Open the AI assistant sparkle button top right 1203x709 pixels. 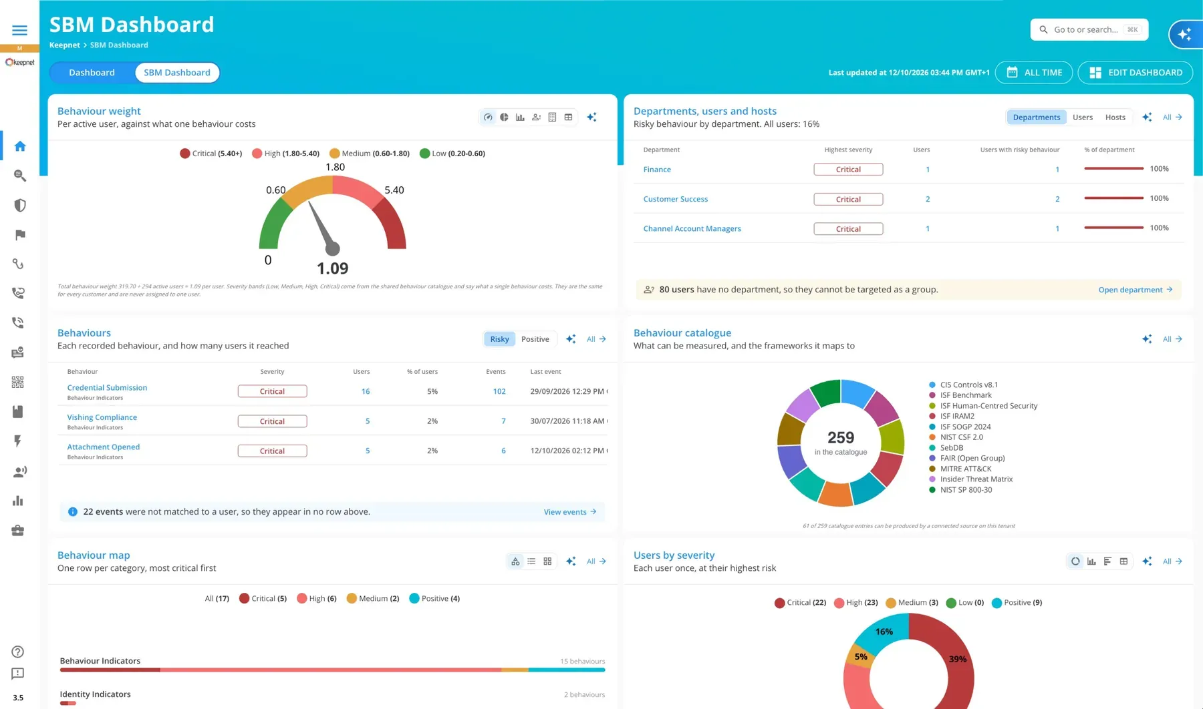[1185, 34]
